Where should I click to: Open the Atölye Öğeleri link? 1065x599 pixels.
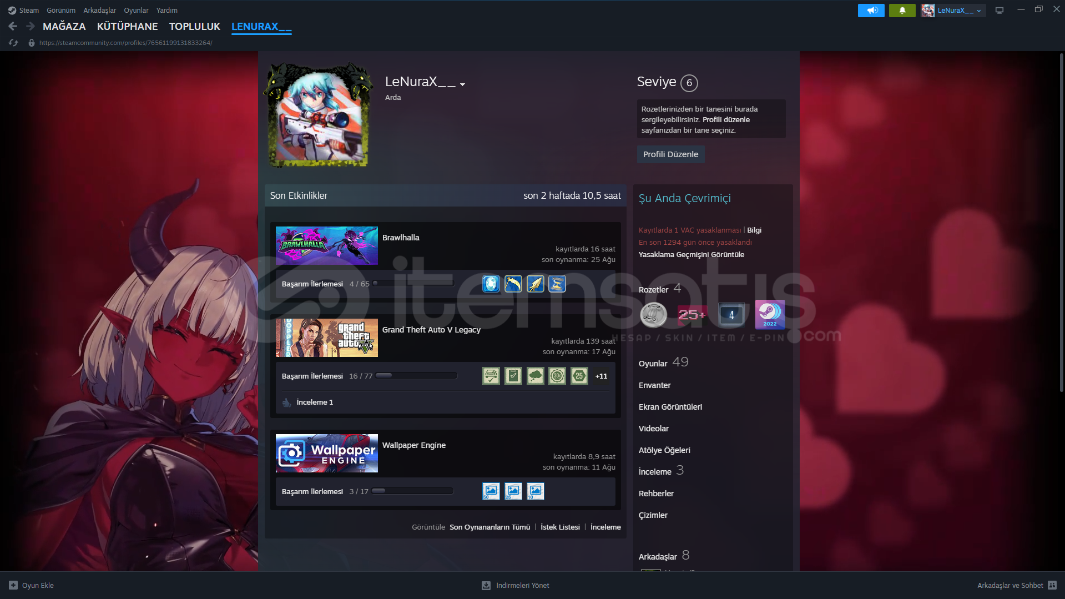(x=664, y=450)
